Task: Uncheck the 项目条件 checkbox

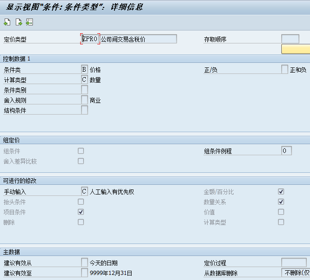Action: 81,212
